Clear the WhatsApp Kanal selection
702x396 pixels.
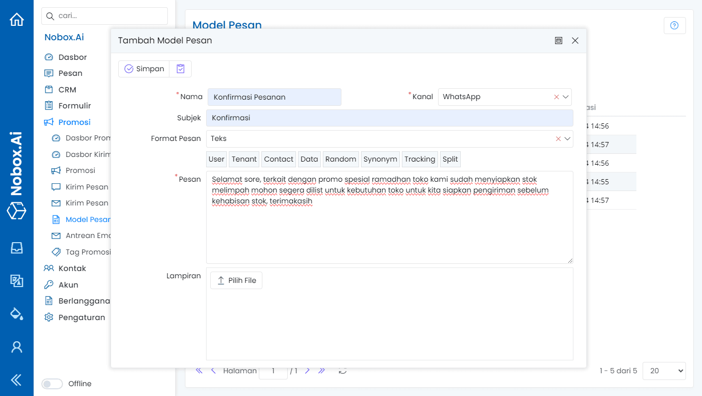(x=556, y=97)
